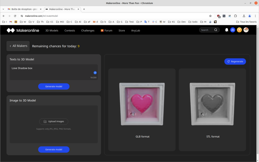Go back to previous page
The image size is (259, 162).
4,16
